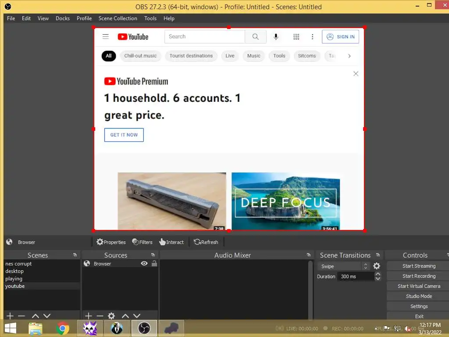
Task: Show more YouTube chips with right chevron
Action: [x=349, y=56]
